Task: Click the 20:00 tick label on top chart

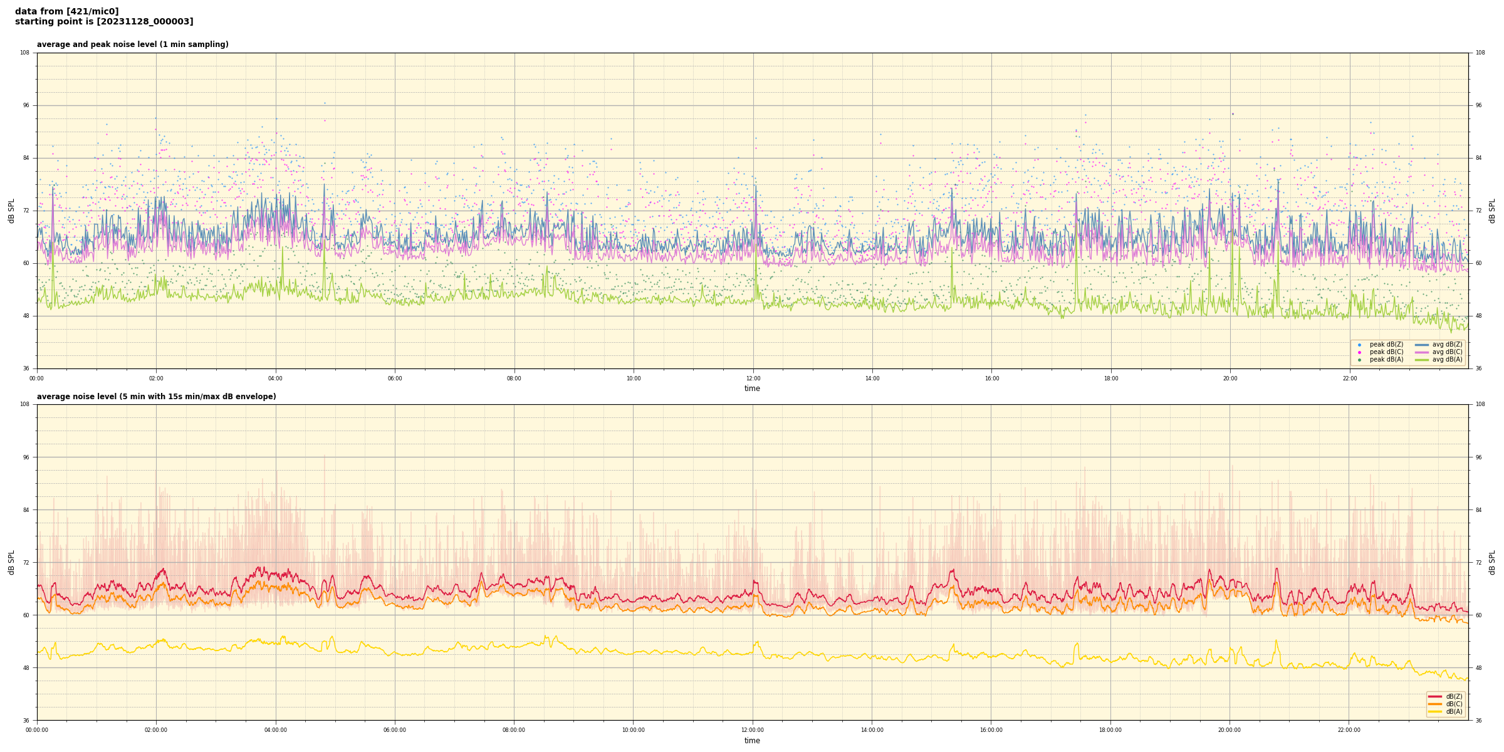Action: click(1230, 379)
